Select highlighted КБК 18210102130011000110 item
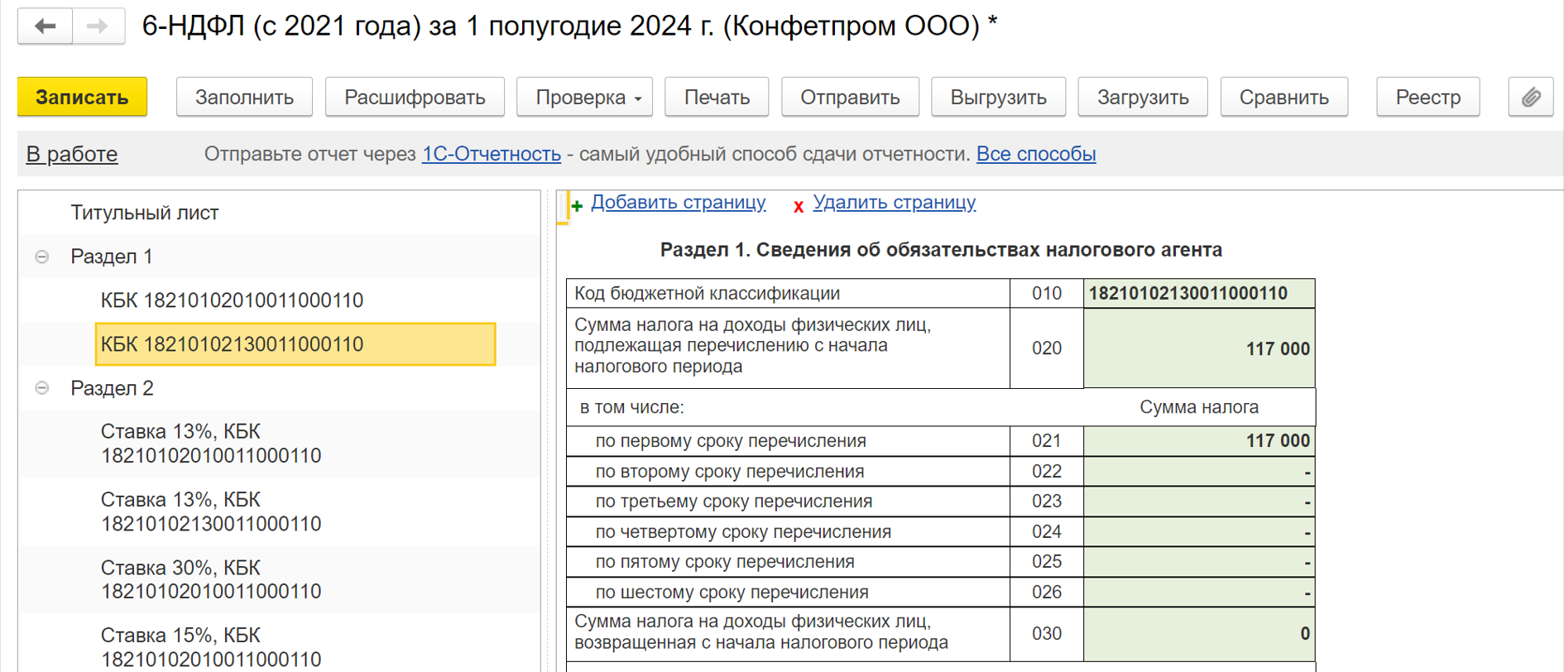This screenshot has height=672, width=1564. click(x=295, y=344)
